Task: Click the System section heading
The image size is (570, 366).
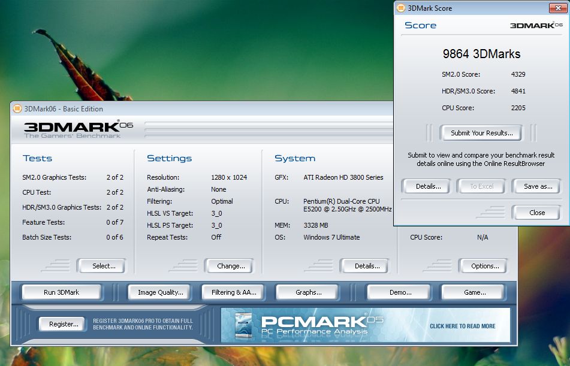Action: (295, 159)
